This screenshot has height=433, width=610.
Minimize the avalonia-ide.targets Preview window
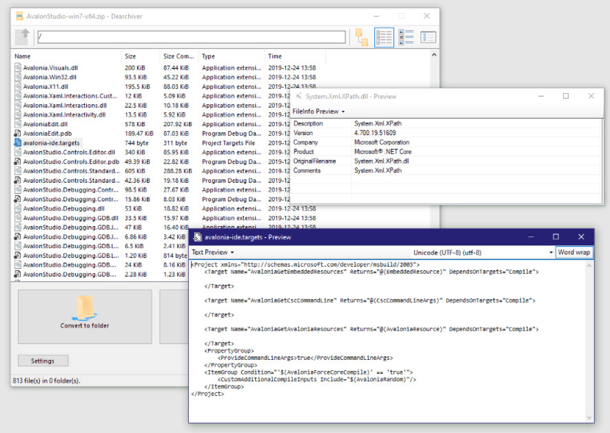[531, 236]
